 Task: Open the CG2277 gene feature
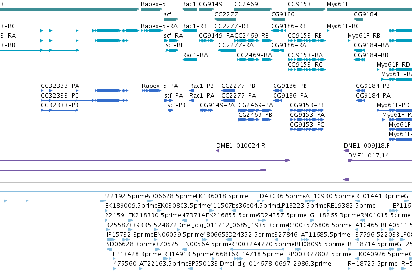[x=225, y=19]
